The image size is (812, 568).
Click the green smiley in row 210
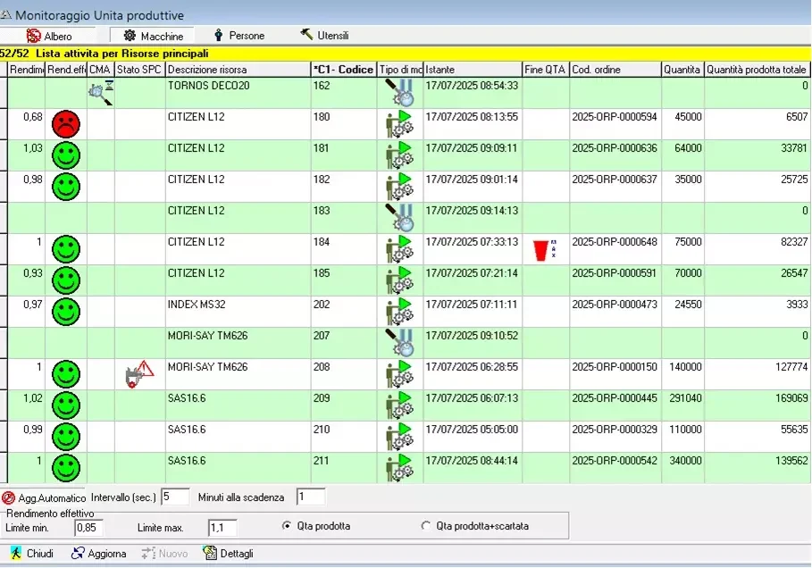(66, 437)
